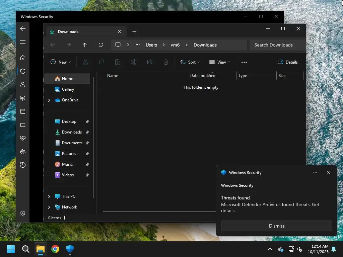Viewport: 343px width, 257px height.
Task: Open Device security laptop icon
Action: tap(23, 125)
